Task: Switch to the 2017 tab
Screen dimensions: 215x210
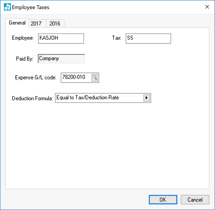Action: (36, 23)
